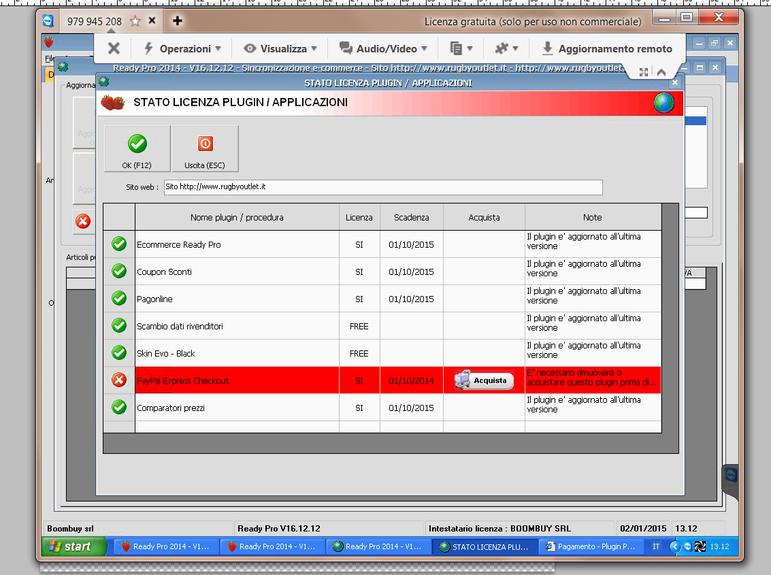Click the strawberry logo in the red header

[x=112, y=102]
